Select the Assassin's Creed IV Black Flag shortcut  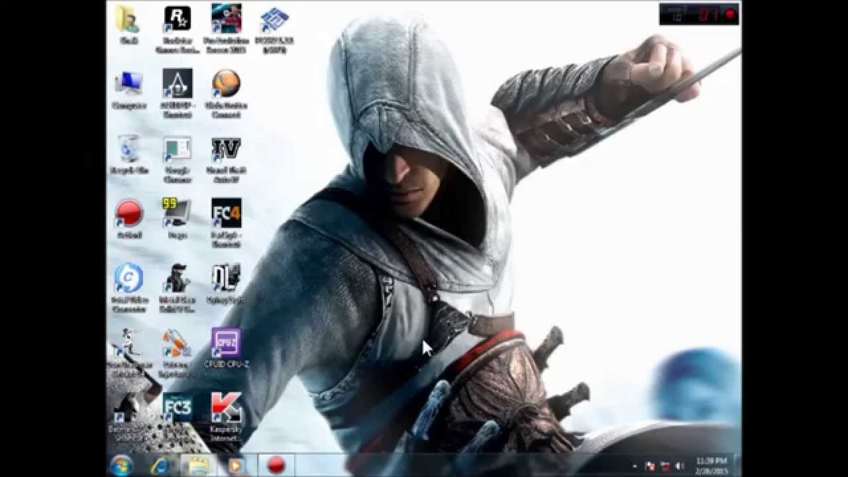click(x=178, y=93)
